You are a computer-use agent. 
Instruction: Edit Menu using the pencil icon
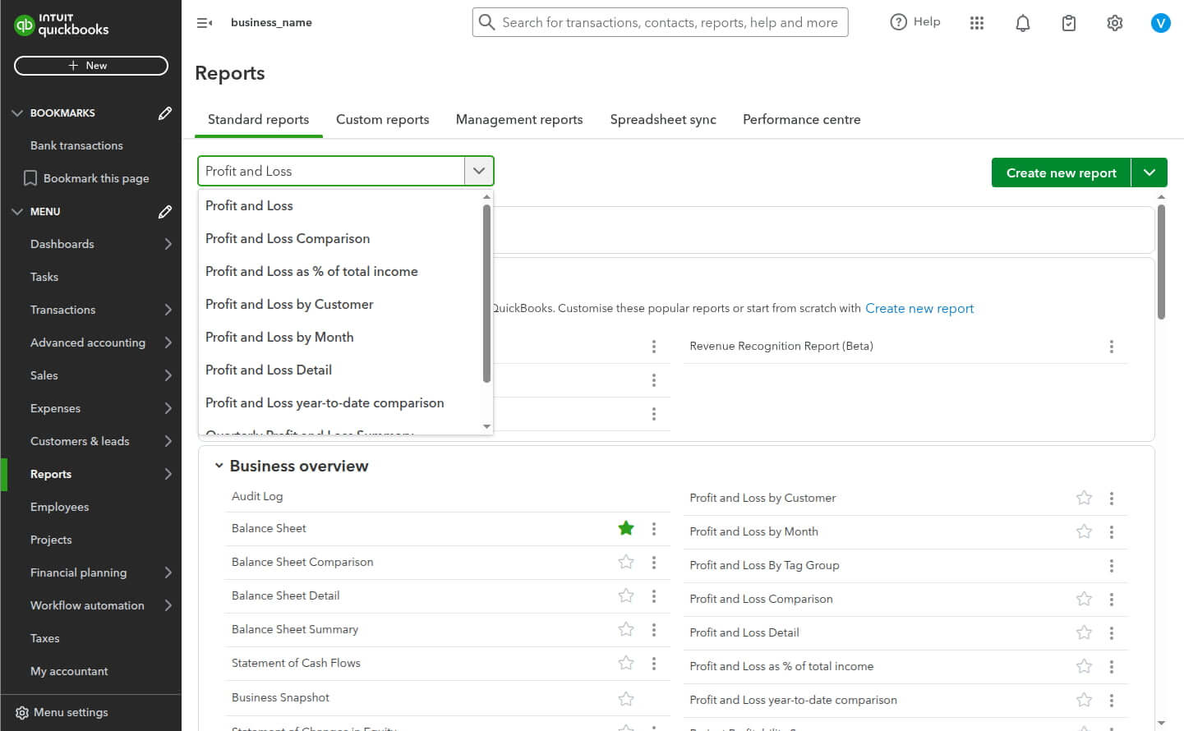(x=165, y=212)
